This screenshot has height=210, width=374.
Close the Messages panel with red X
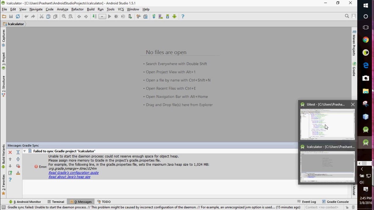10,152
